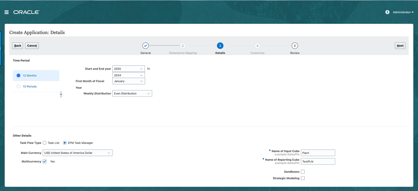Click the Dimensions Mapping step label
Screen dimensions: 418x191
pos(183,53)
